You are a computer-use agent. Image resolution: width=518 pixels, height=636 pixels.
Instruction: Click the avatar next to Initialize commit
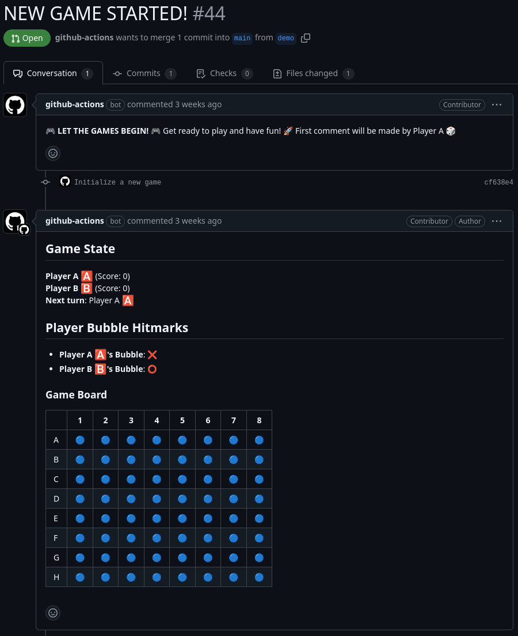[65, 181]
